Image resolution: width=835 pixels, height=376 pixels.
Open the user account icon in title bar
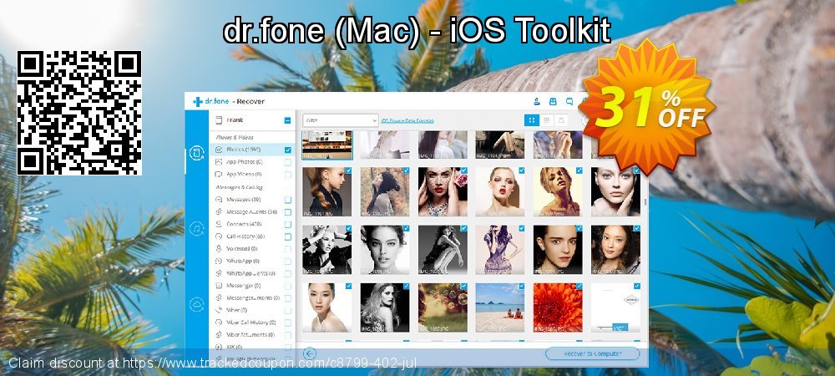pyautogui.click(x=537, y=101)
